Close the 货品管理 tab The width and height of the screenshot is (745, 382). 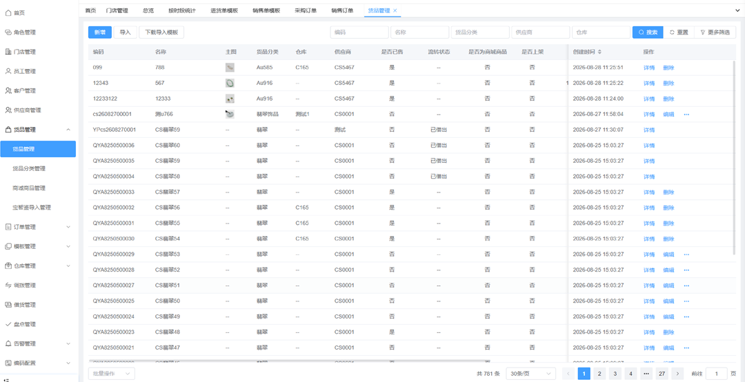point(395,10)
